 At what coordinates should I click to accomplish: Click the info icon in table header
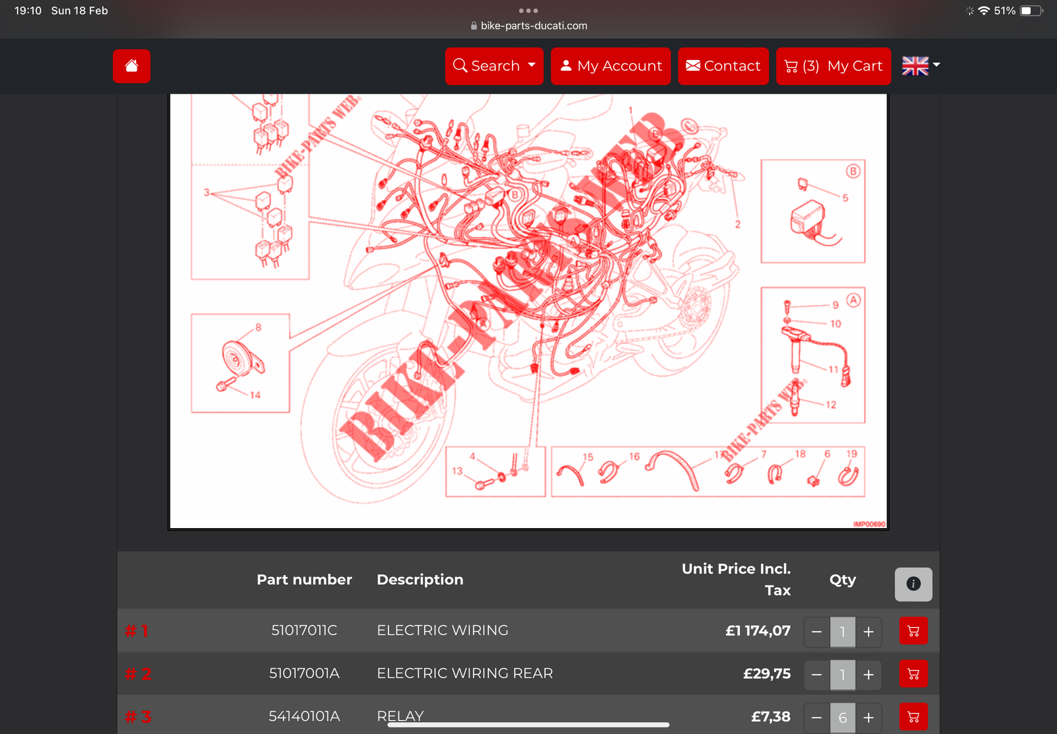pos(913,584)
